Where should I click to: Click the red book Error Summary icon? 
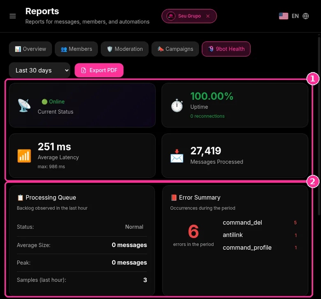click(x=174, y=198)
